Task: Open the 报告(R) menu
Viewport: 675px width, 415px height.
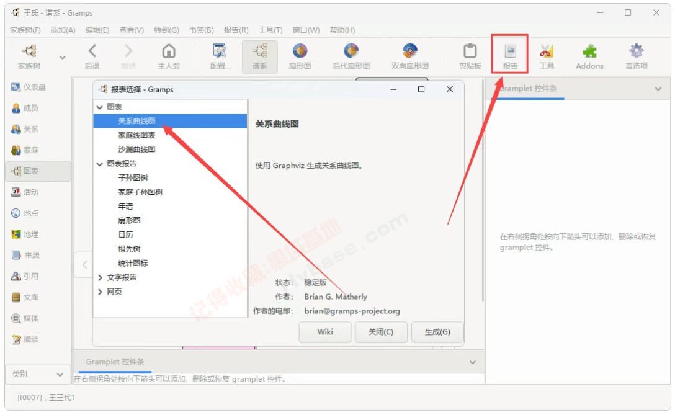Action: click(x=236, y=30)
